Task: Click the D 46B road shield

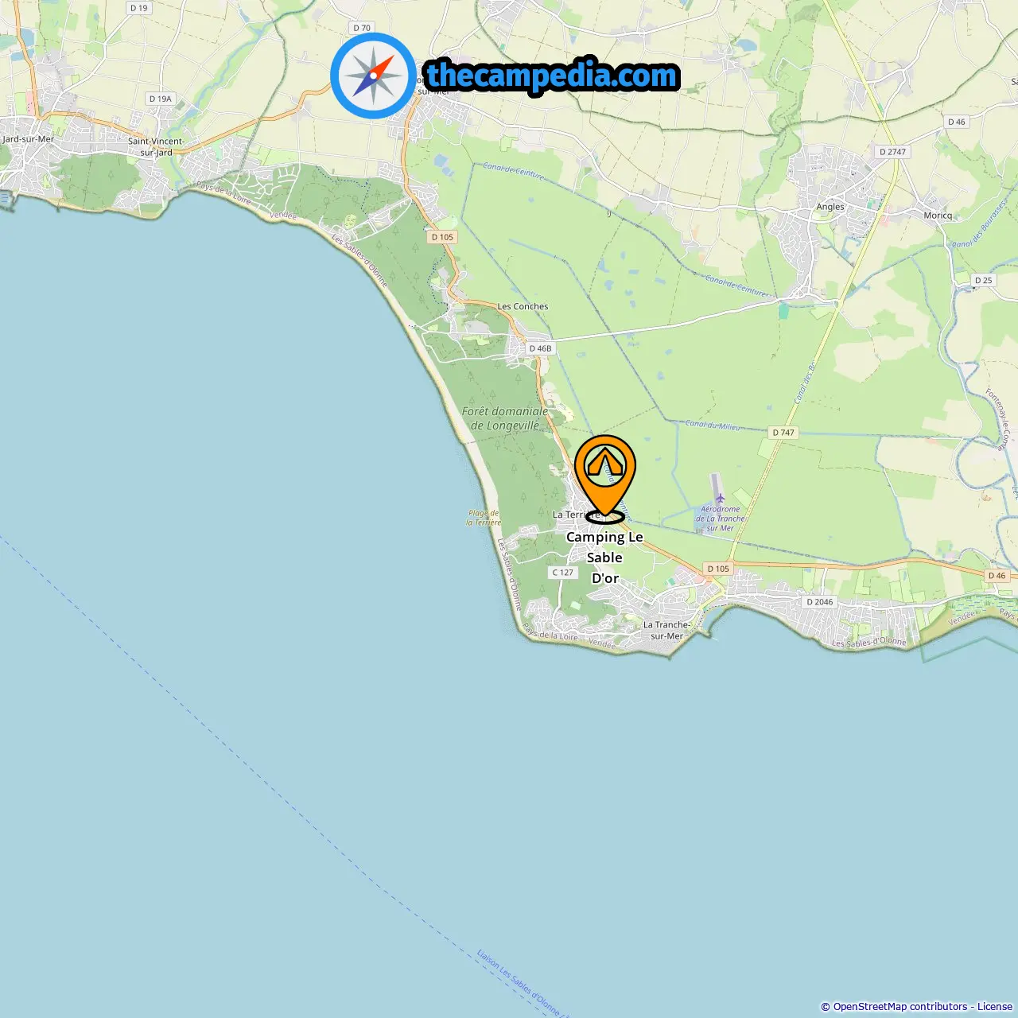Action: 540,348
